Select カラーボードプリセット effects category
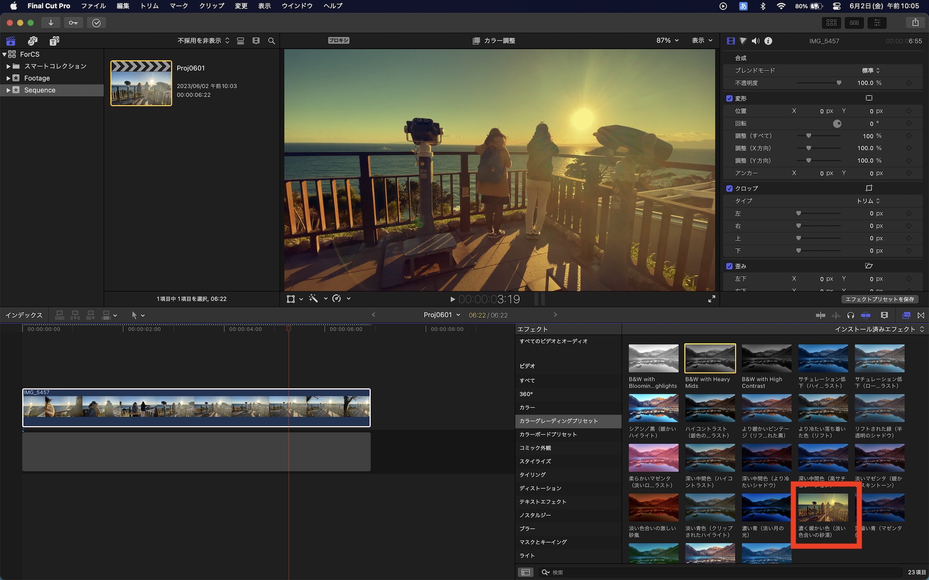Viewport: 929px width, 580px height. pyautogui.click(x=548, y=434)
